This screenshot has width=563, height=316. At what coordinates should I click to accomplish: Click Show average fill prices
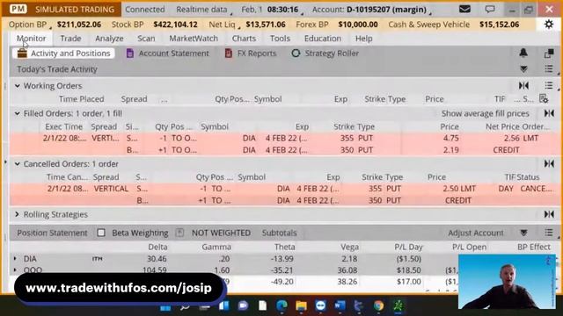click(485, 113)
